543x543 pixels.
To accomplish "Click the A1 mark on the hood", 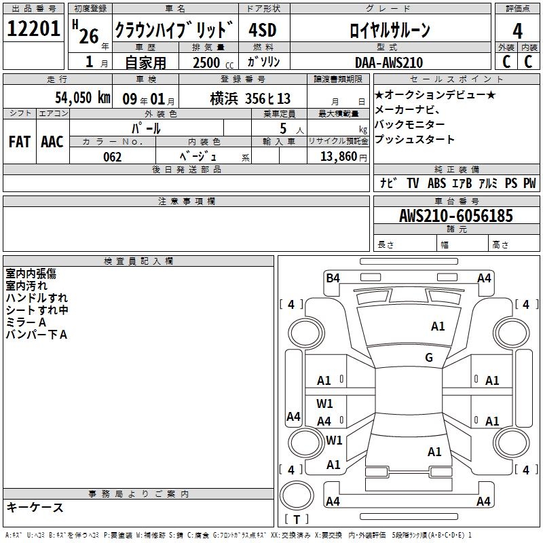I will [x=438, y=326].
